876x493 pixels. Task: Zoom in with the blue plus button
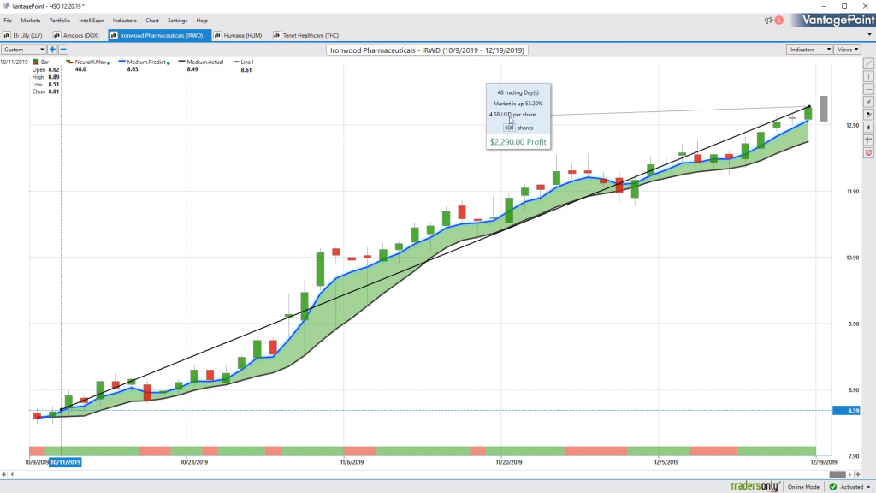point(52,50)
